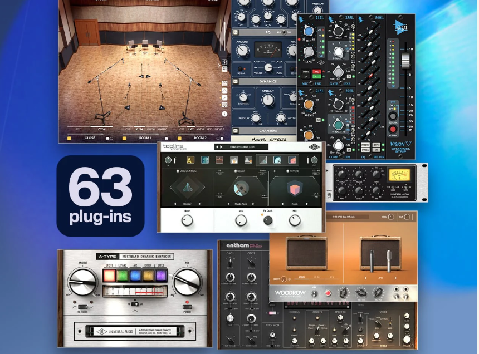Screen dimensions: 479x354
Task: Select the pink cube effect icon in Topline toolbar
Action: (x=292, y=160)
